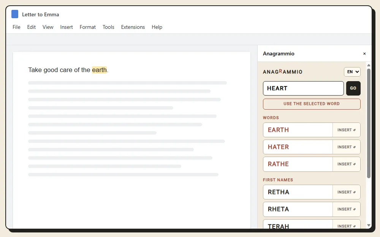380x237 pixels.
Task: Click the sidebar scroll up arrow
Action: (369, 65)
